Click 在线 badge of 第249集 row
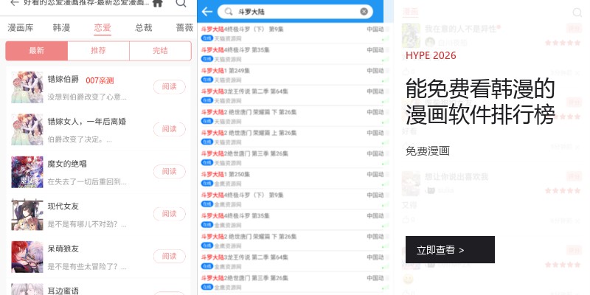The width and height of the screenshot is (590, 295). 207,80
